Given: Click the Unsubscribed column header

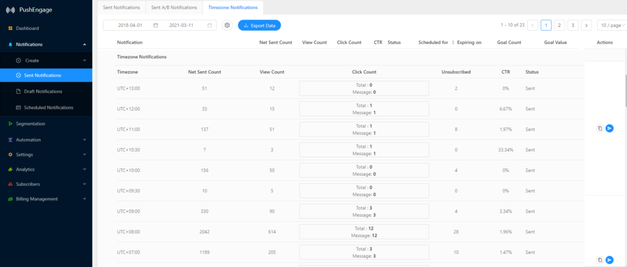Looking at the screenshot, I should [x=456, y=72].
